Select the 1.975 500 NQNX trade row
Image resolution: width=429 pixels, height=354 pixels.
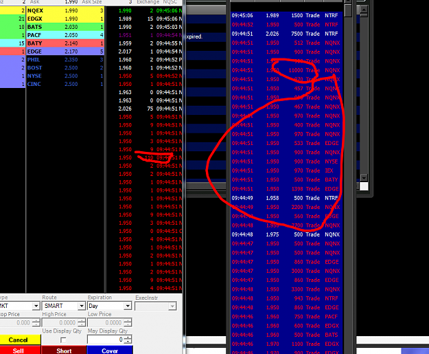287,234
